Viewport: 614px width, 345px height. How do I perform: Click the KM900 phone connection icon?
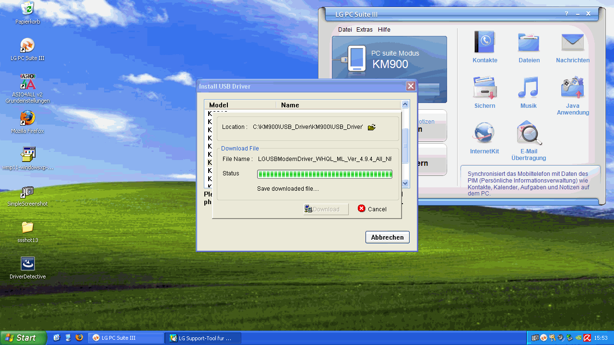coord(357,59)
